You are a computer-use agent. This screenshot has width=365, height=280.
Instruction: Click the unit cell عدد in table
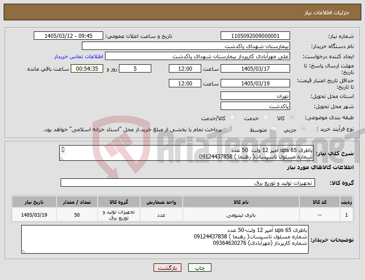(x=161, y=215)
